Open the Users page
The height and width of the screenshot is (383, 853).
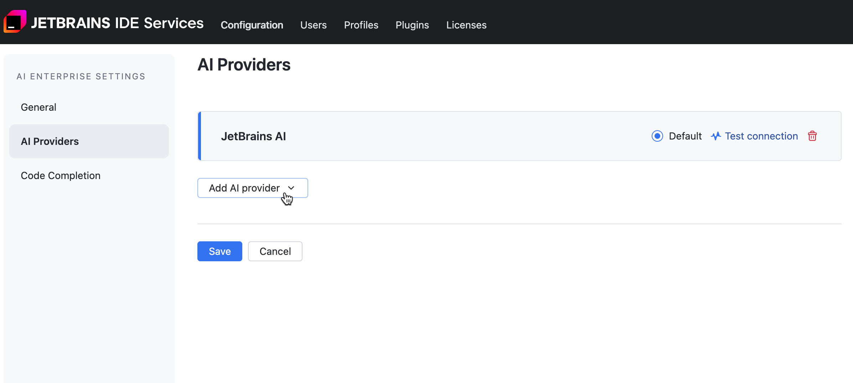coord(314,25)
